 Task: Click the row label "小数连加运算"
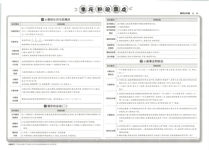pos(15,99)
